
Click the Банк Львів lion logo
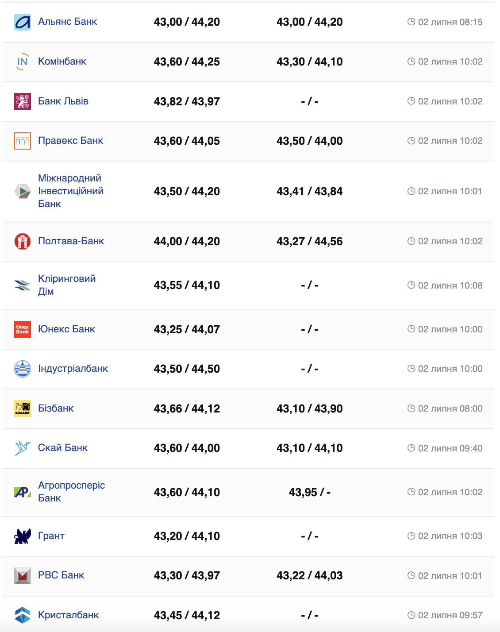[x=23, y=101]
